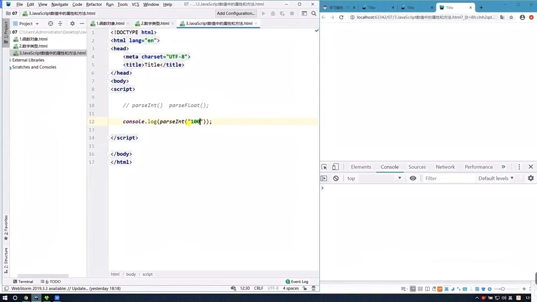Create a live expression with the eye icon

coord(412,178)
